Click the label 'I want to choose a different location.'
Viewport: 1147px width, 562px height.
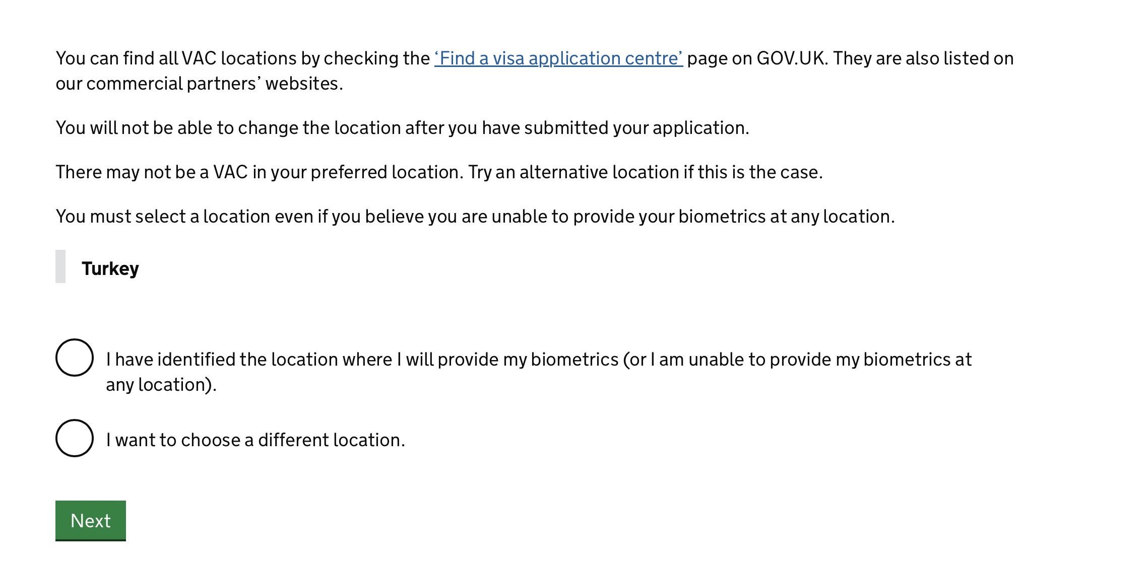click(x=256, y=440)
